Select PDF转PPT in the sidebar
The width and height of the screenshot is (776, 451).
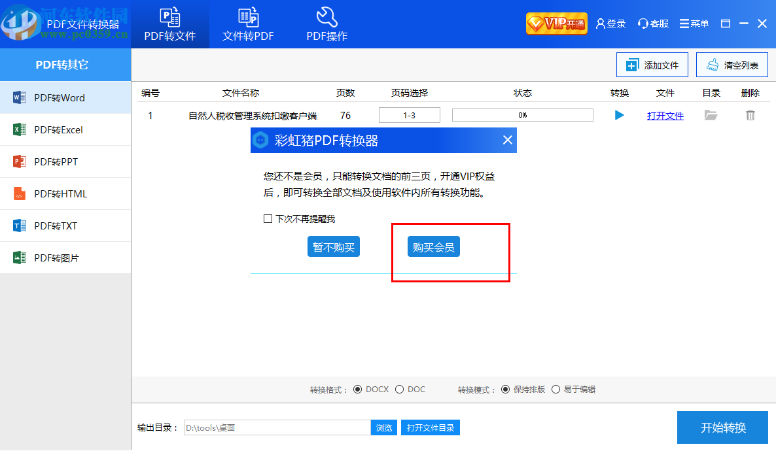(x=65, y=161)
